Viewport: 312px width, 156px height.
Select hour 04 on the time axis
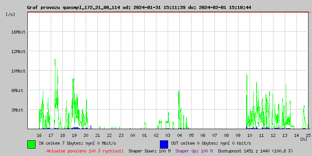tap(179, 135)
